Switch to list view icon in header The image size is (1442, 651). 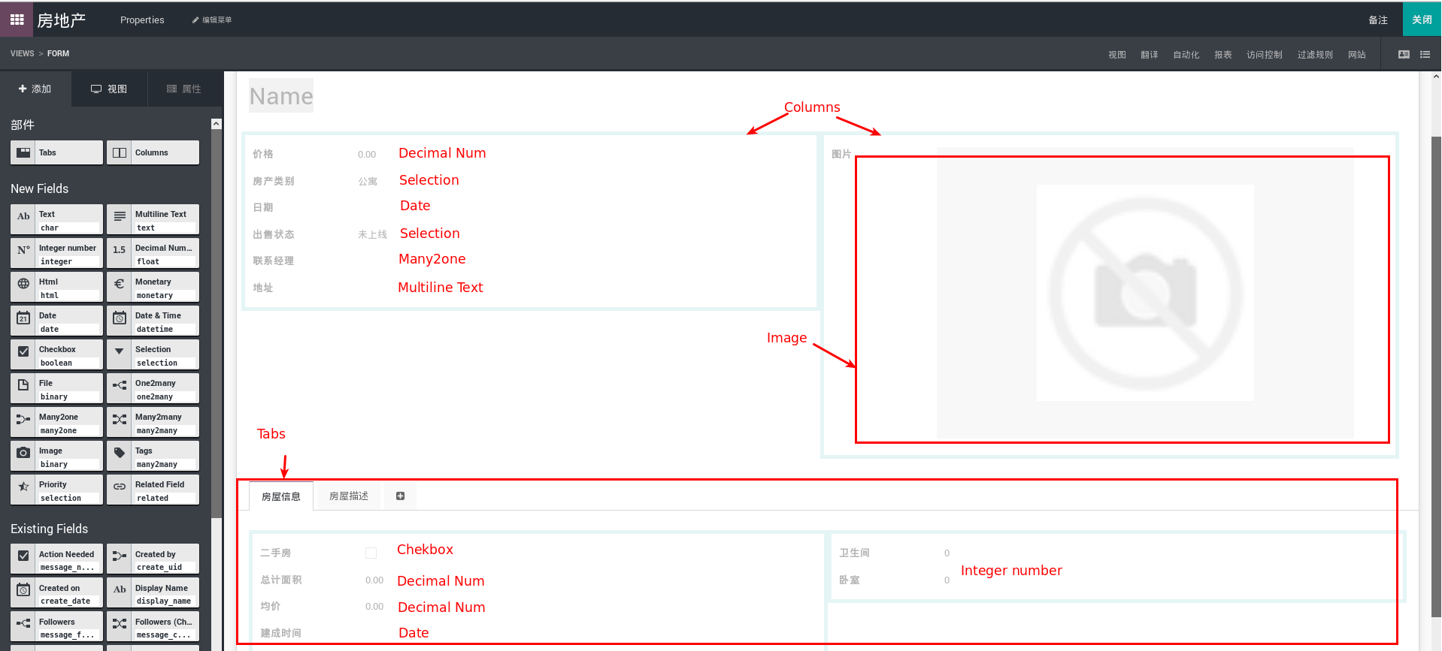[1425, 54]
